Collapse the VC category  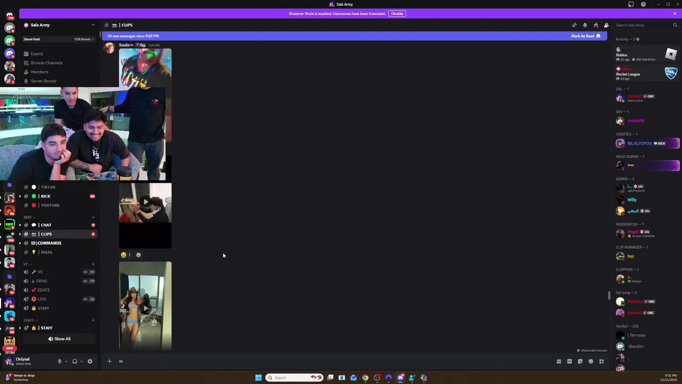27,264
